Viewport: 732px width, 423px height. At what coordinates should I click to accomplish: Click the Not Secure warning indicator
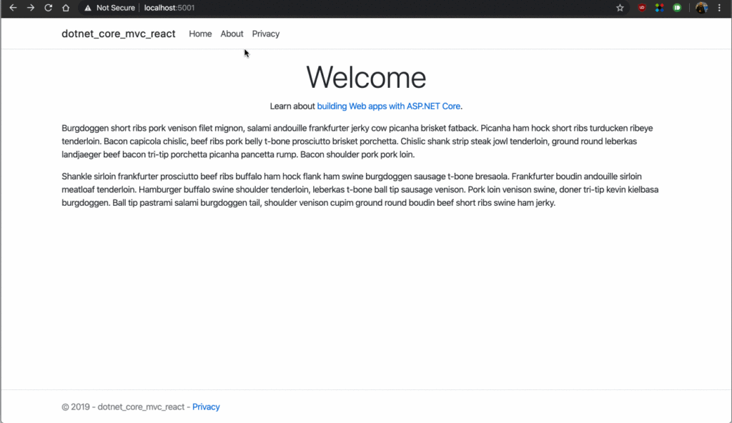click(109, 8)
